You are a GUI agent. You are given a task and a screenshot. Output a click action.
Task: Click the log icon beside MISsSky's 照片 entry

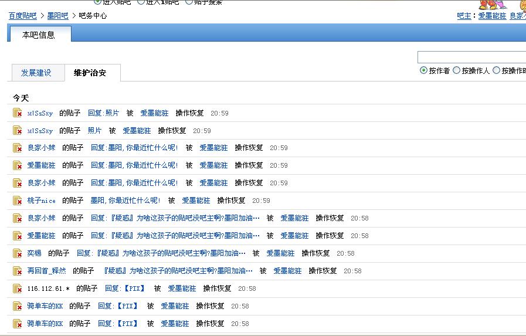pyautogui.click(x=18, y=130)
